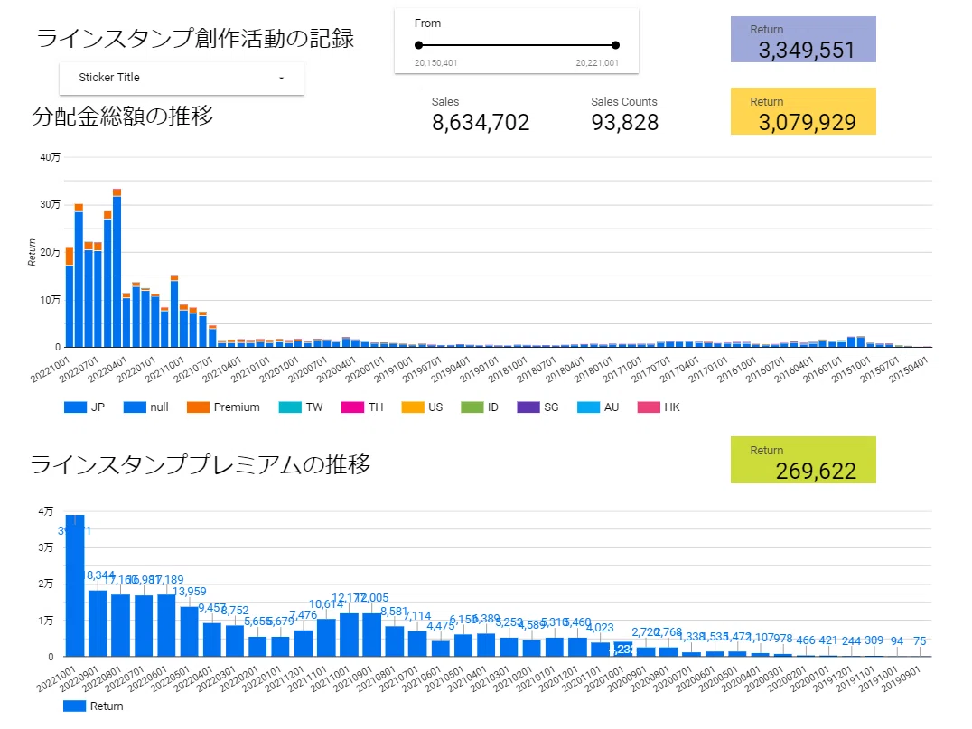Toggle US series in chart legend
This screenshot has width=972, height=729.
tap(422, 407)
